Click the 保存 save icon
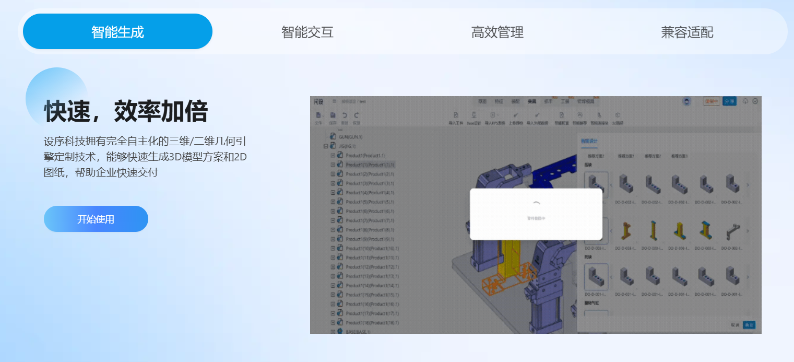 pyautogui.click(x=333, y=115)
